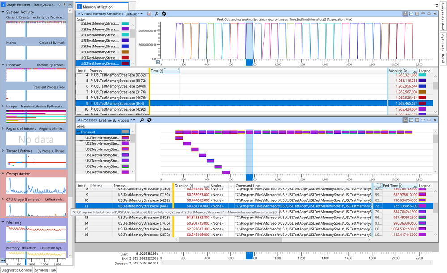This screenshot has width=447, height=273.
Task: Open search in Virtual Memory Snapshots panel
Action: pyautogui.click(x=157, y=14)
